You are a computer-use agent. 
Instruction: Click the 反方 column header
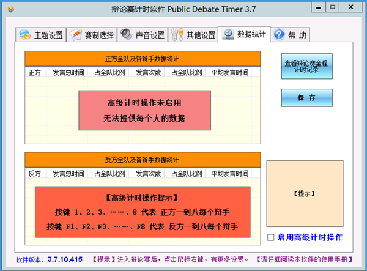pyautogui.click(x=36, y=173)
